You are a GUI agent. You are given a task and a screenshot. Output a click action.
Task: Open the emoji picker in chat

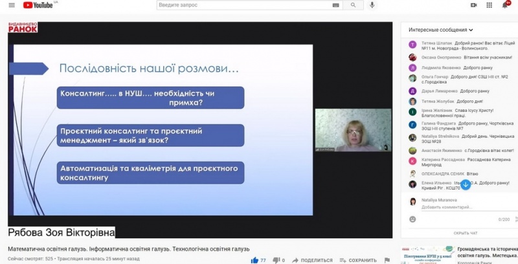click(x=412, y=219)
